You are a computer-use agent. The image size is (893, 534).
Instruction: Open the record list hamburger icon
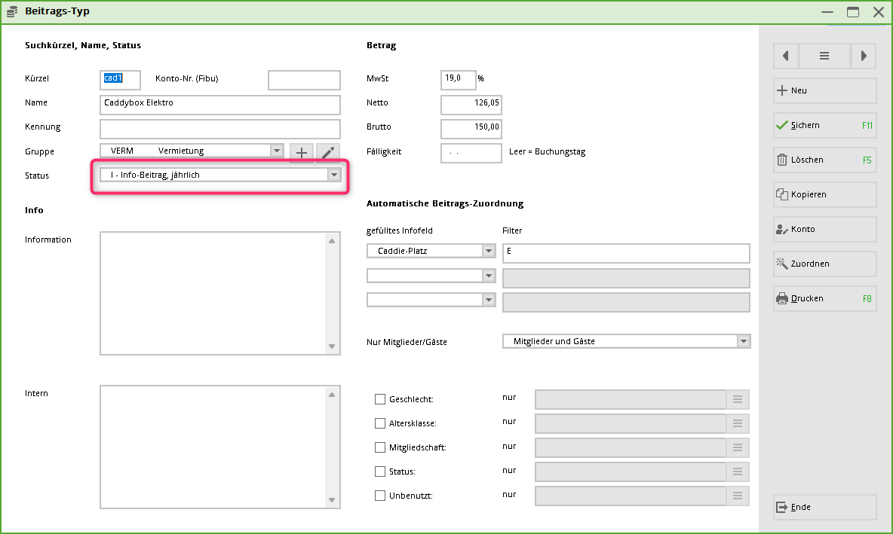(x=824, y=56)
